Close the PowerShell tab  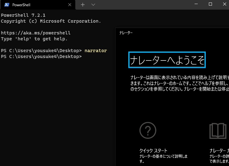(70, 5)
